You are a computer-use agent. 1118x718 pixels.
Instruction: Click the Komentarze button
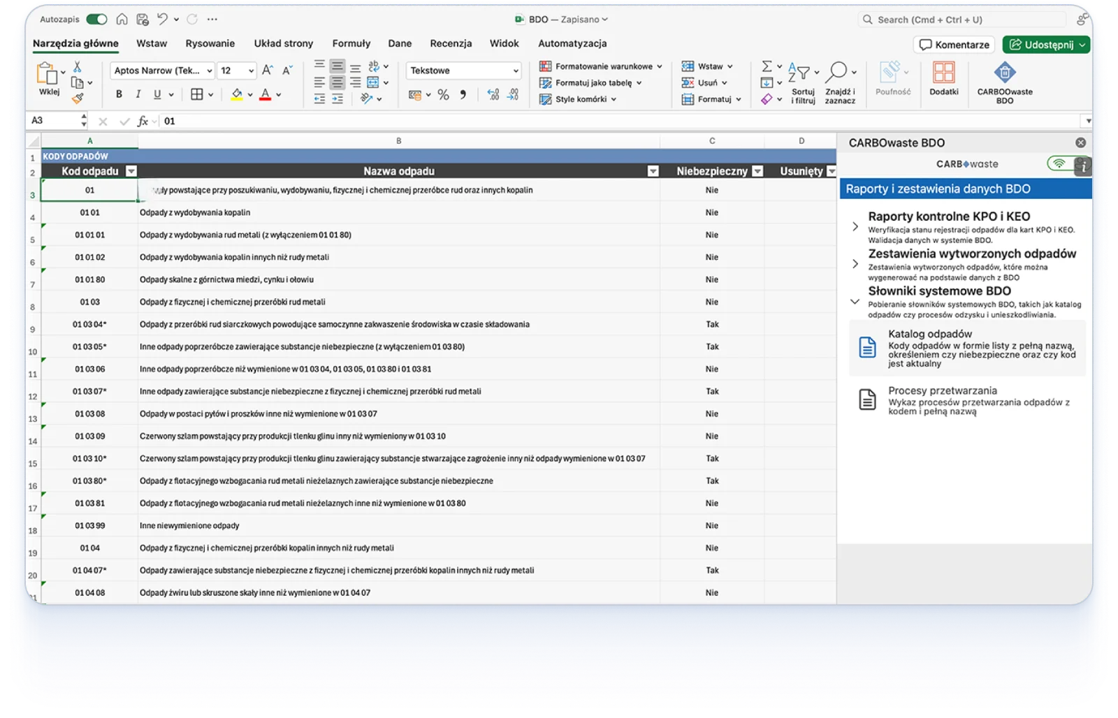pos(954,45)
